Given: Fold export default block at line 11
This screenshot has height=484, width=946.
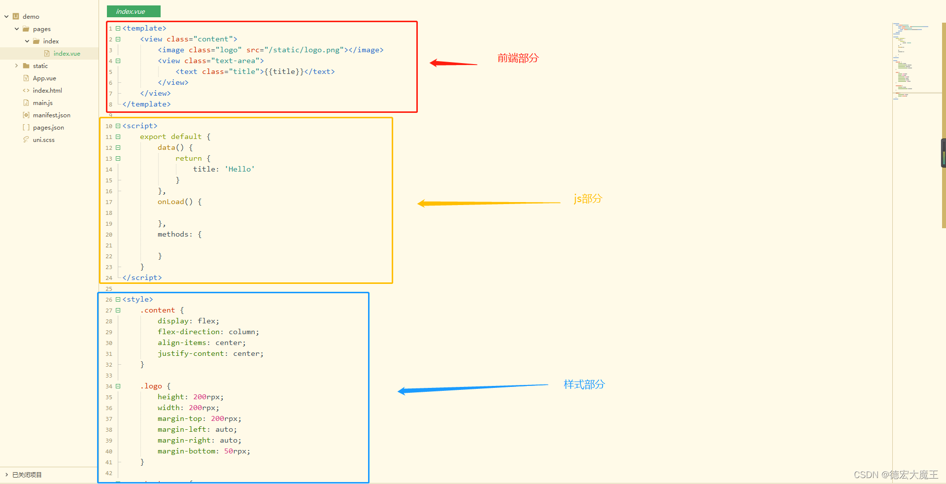Looking at the screenshot, I should click(x=118, y=137).
